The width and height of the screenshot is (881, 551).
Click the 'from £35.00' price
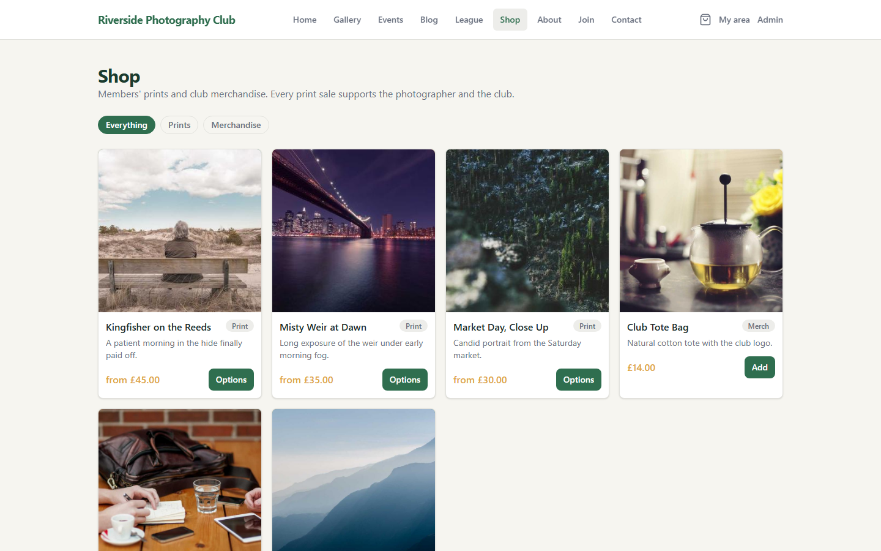pos(307,380)
